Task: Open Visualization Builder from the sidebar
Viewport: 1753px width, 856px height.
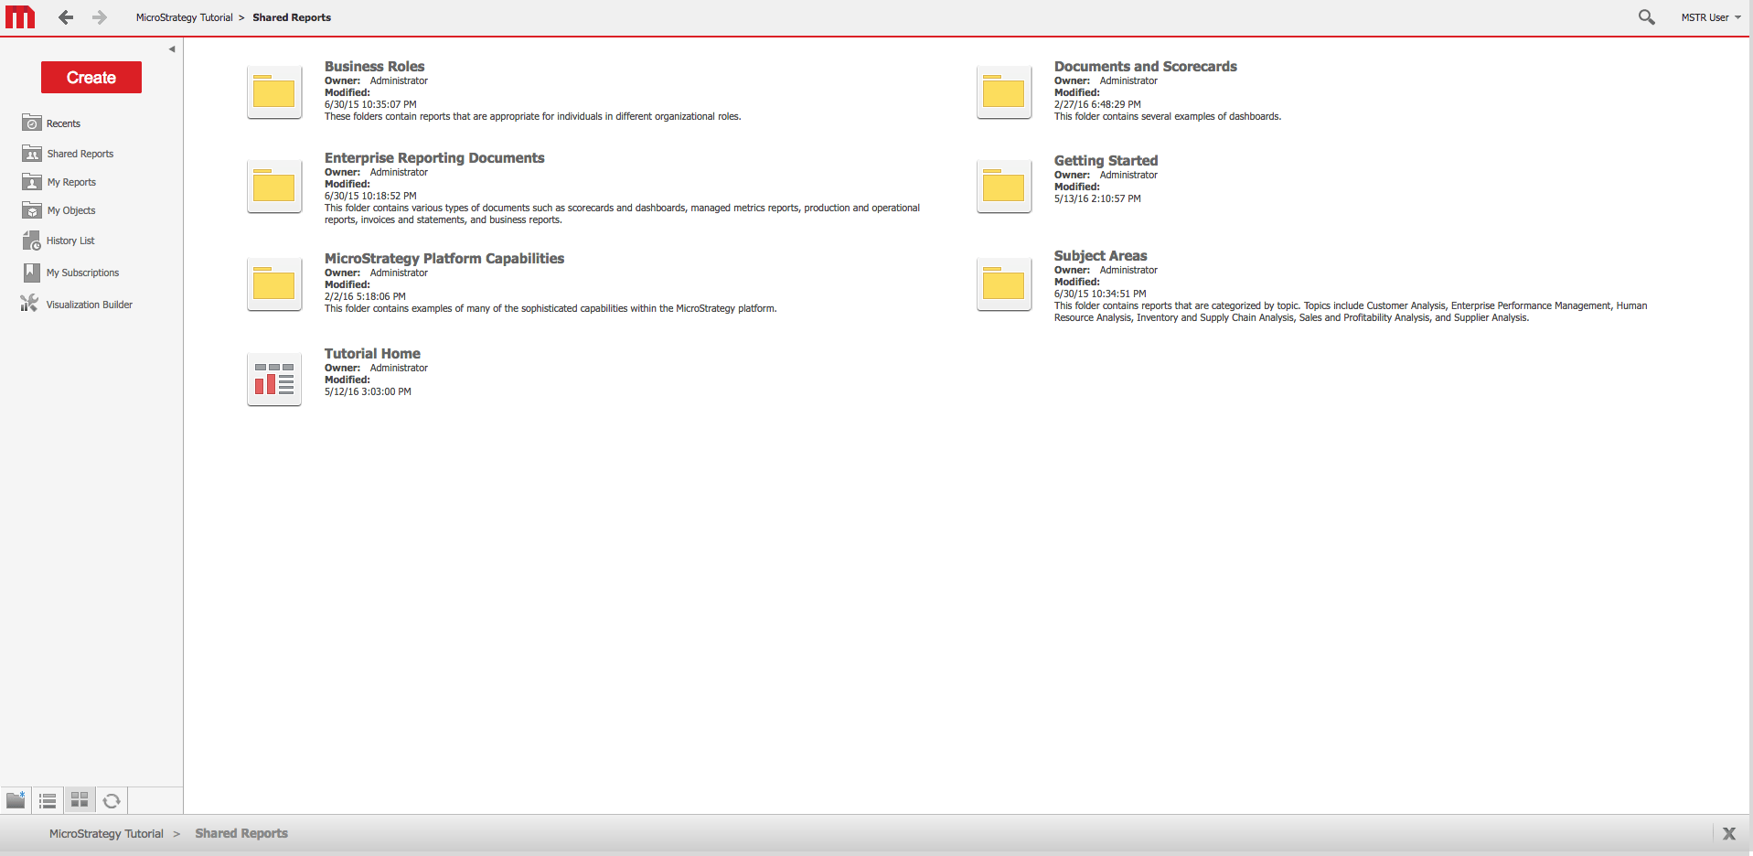Action: (89, 305)
